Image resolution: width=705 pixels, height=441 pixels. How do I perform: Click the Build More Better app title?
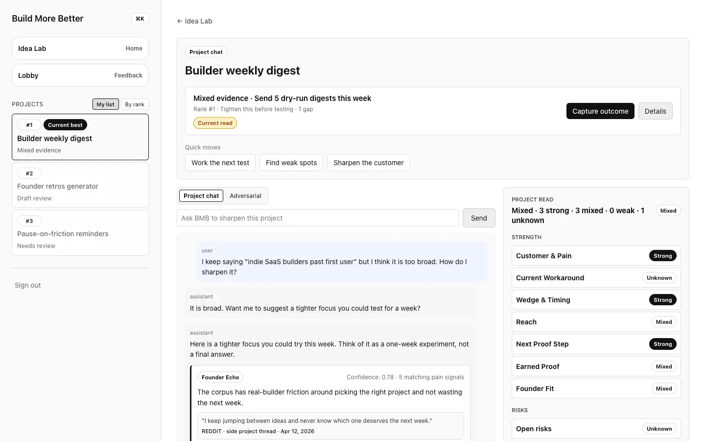click(47, 19)
